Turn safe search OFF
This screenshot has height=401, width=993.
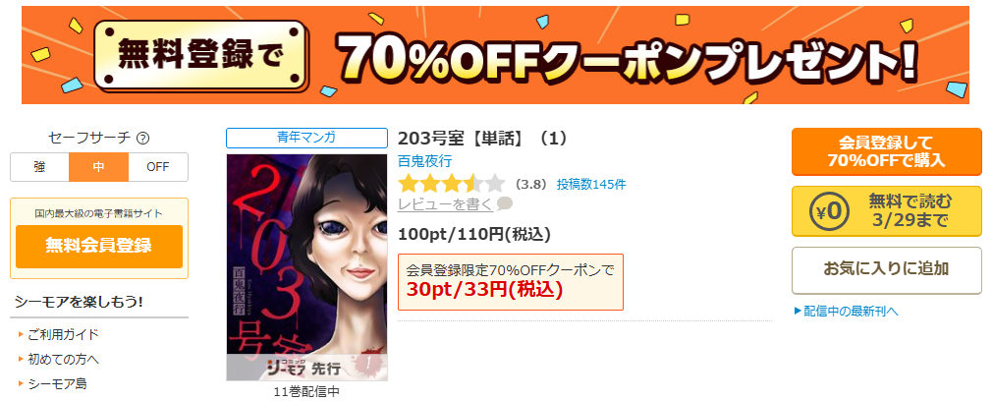(158, 167)
